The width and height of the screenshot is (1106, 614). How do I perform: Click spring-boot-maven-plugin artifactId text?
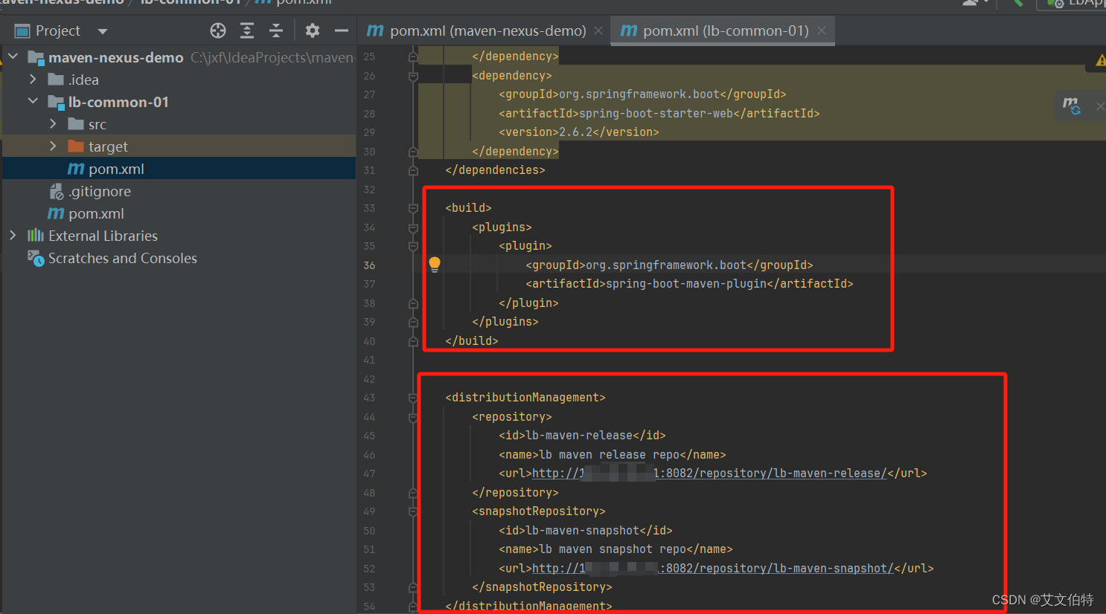point(685,284)
